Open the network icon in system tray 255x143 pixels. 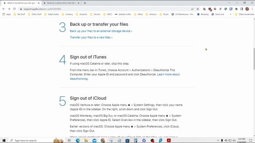[230, 141]
